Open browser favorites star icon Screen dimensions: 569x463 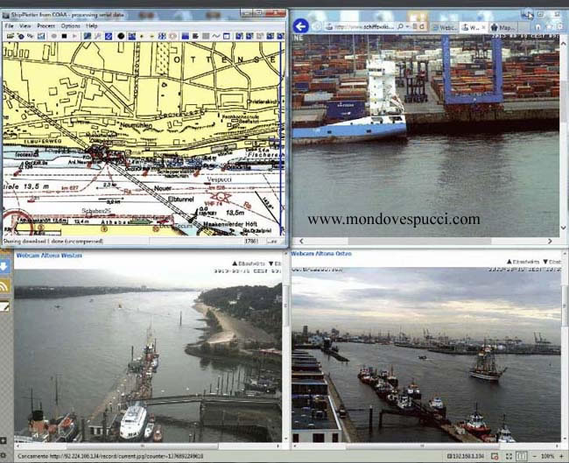[550, 27]
